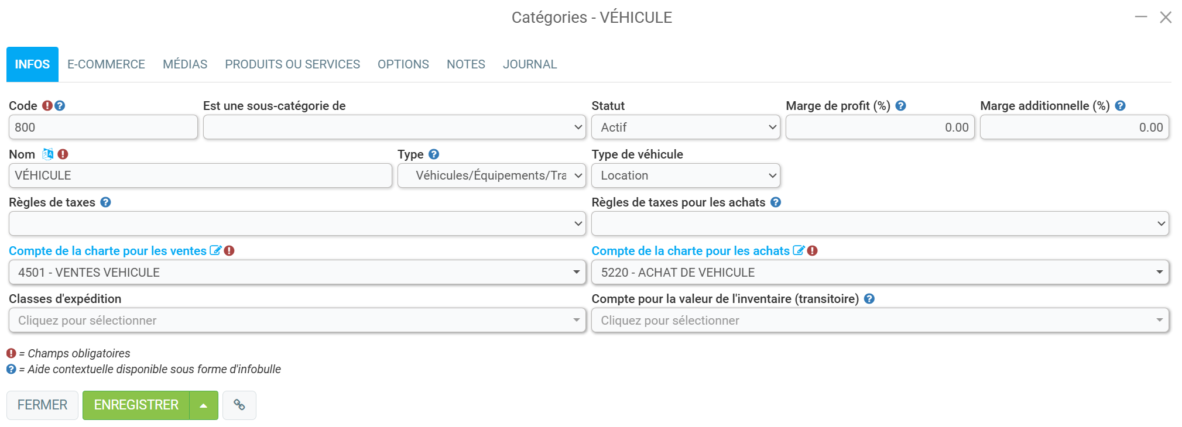Minimize the Catégories window
The image size is (1182, 427).
(x=1141, y=17)
